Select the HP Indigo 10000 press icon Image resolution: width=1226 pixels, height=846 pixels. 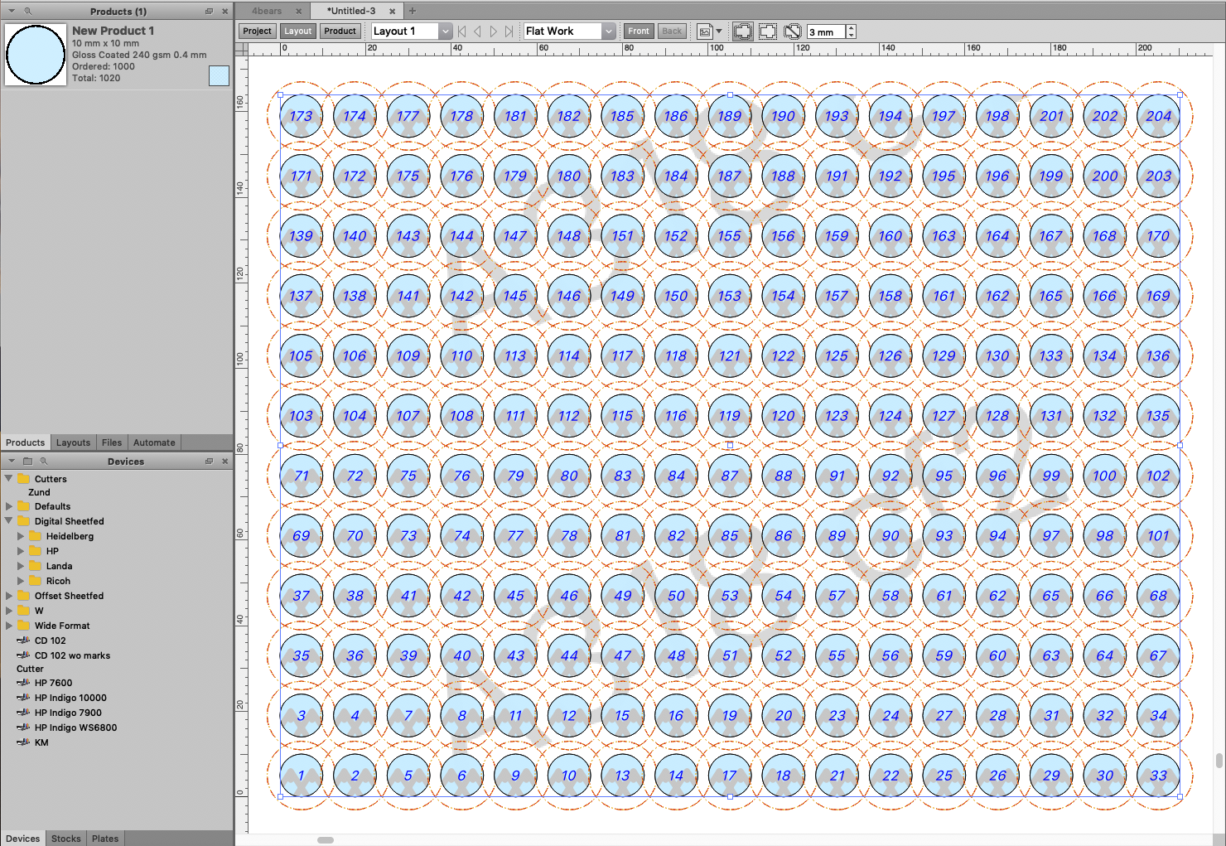pyautogui.click(x=23, y=698)
